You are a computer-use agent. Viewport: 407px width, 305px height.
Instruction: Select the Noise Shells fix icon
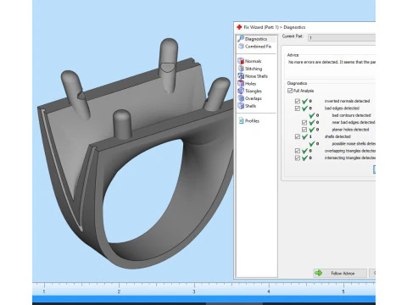241,76
